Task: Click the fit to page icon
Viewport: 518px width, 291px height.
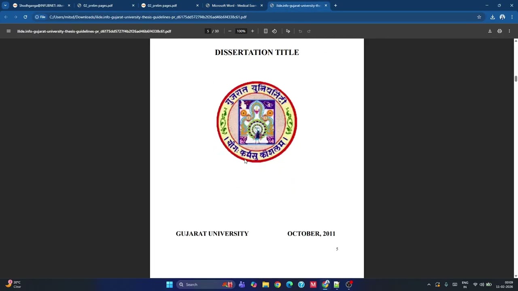Action: (265, 31)
